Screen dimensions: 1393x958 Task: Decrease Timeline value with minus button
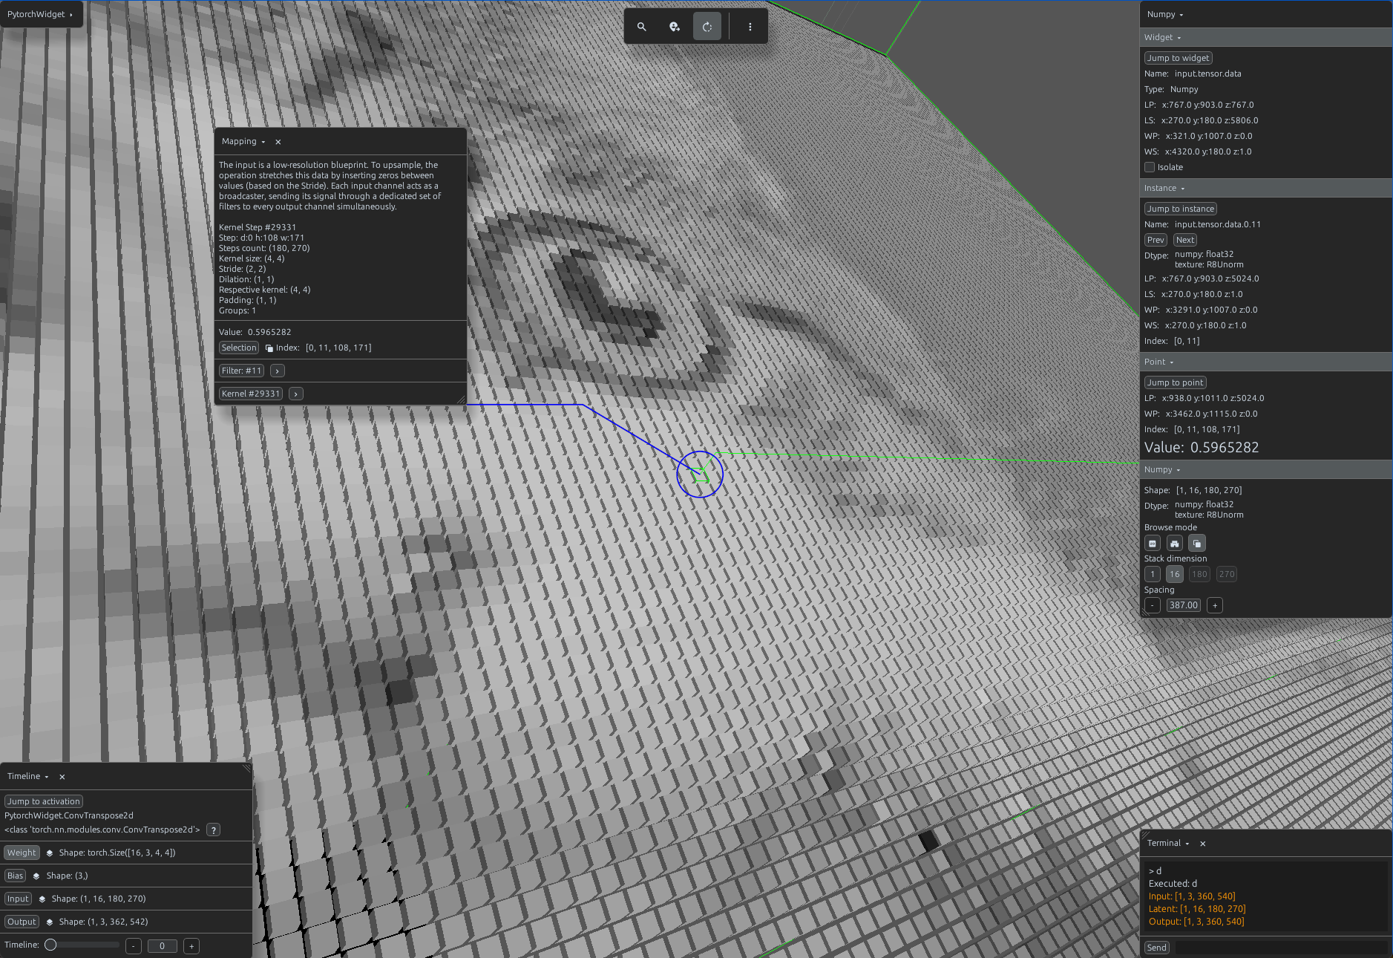[134, 946]
